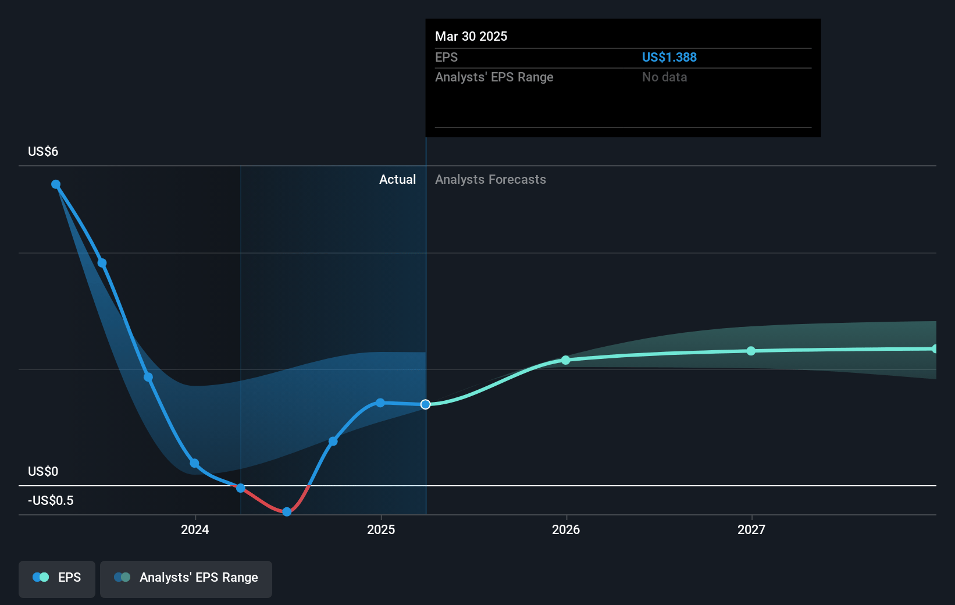Click the '2024' x-axis label

[195, 529]
